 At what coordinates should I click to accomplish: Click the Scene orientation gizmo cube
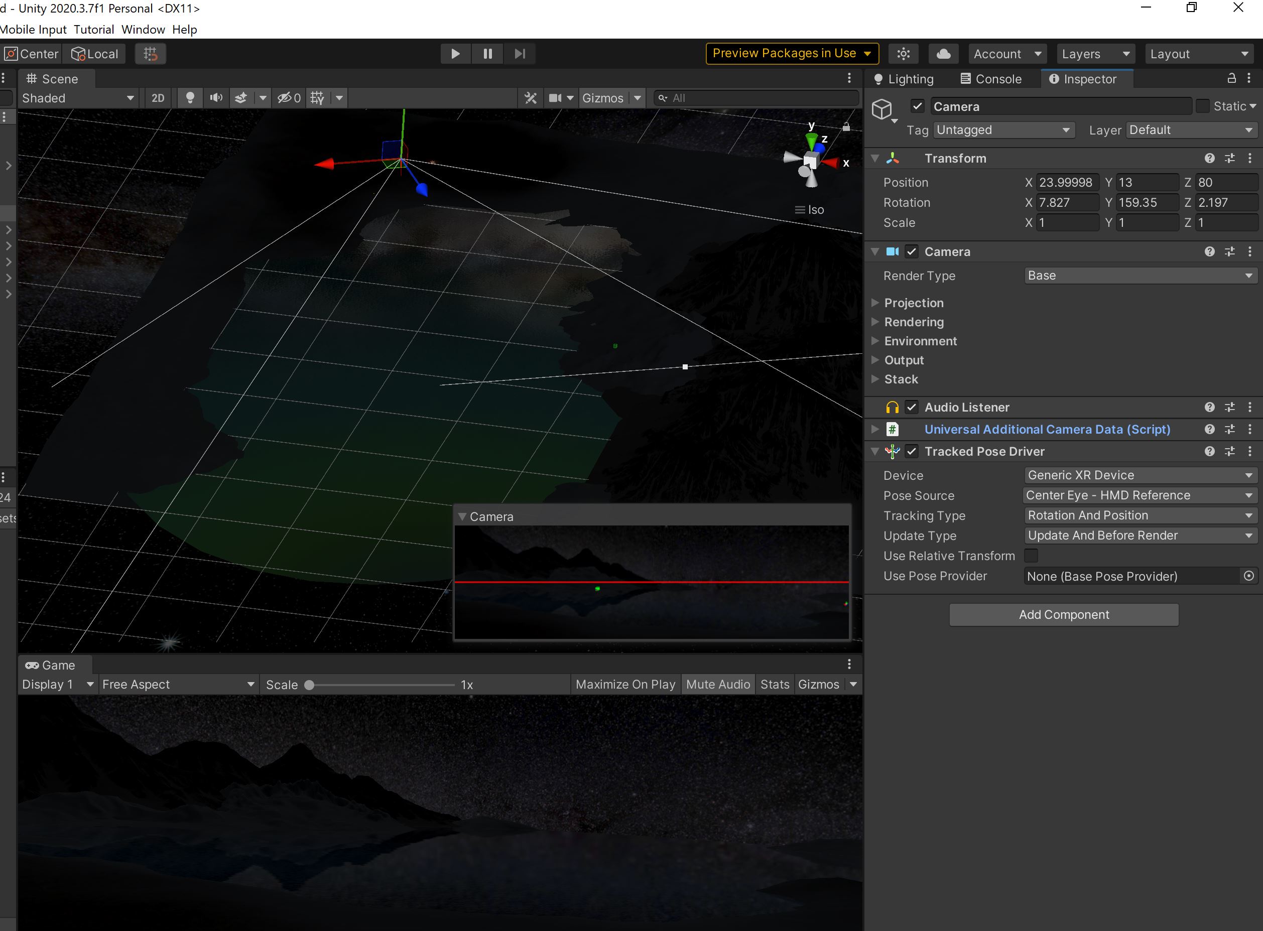pos(810,162)
